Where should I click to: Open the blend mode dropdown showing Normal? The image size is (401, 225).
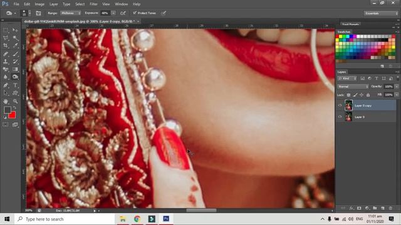[353, 87]
